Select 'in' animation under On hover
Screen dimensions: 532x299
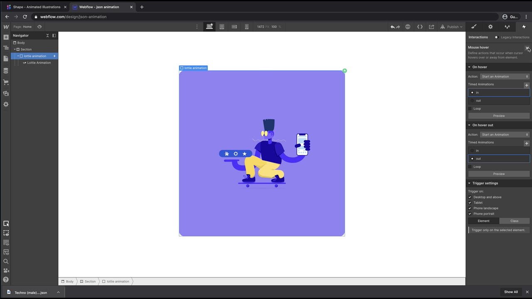coord(499,93)
